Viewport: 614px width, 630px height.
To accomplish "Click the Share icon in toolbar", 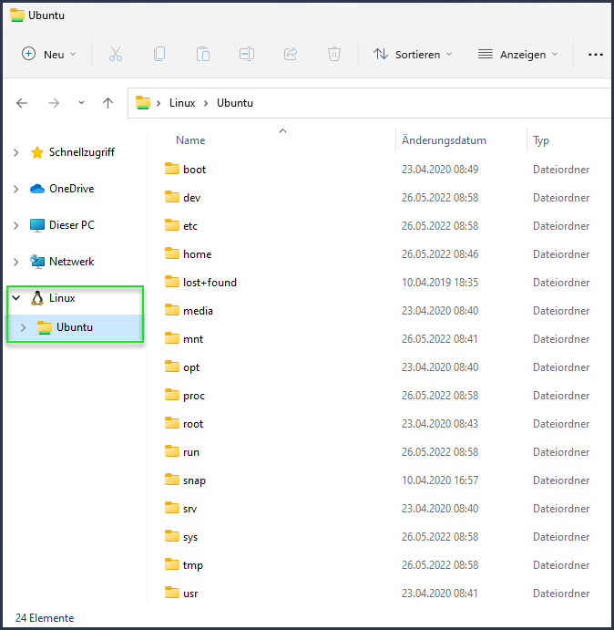I will point(291,54).
